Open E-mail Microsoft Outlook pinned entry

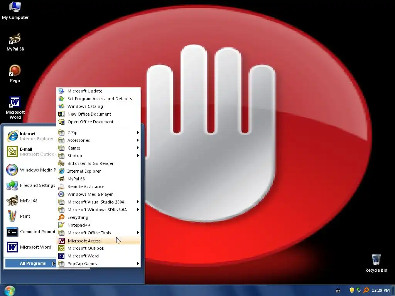30,151
